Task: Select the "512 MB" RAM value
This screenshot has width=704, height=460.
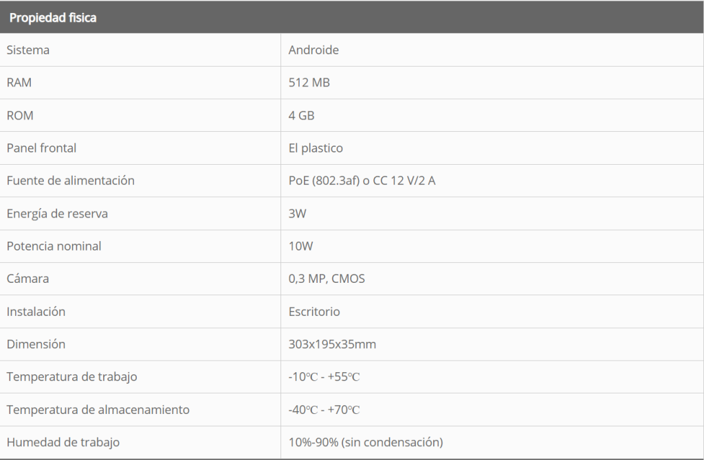Action: pos(309,82)
